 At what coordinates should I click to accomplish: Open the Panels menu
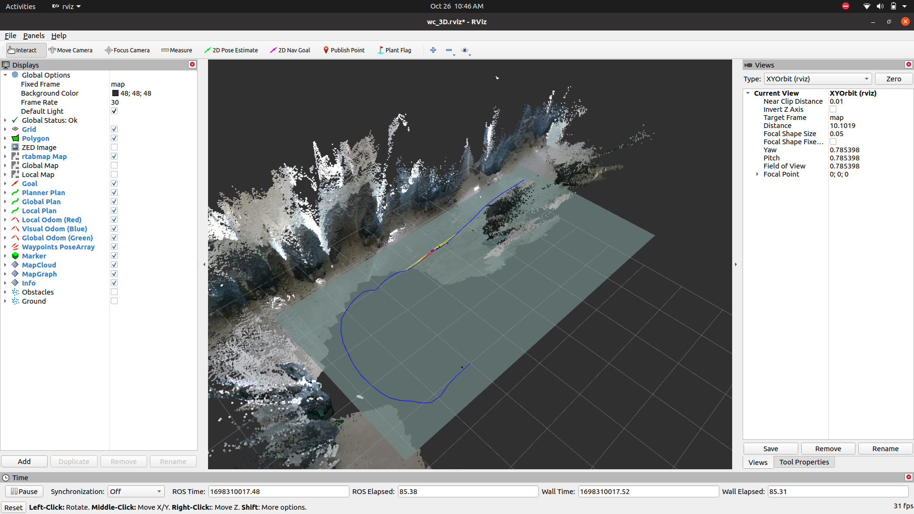(34, 36)
